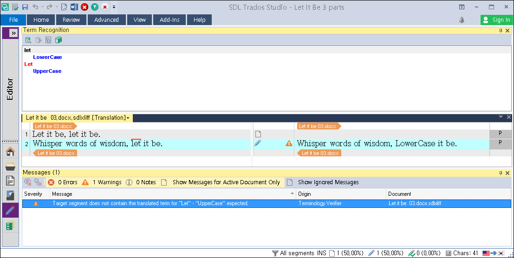
Task: Click the LowerCase term translation
Action: tap(47, 57)
